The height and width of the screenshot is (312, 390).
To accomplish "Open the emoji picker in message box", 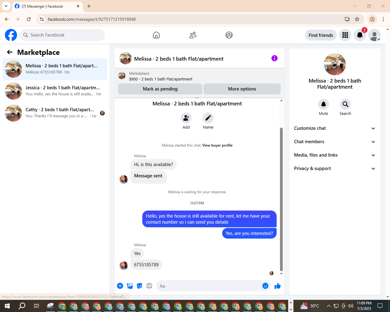I will point(265,286).
